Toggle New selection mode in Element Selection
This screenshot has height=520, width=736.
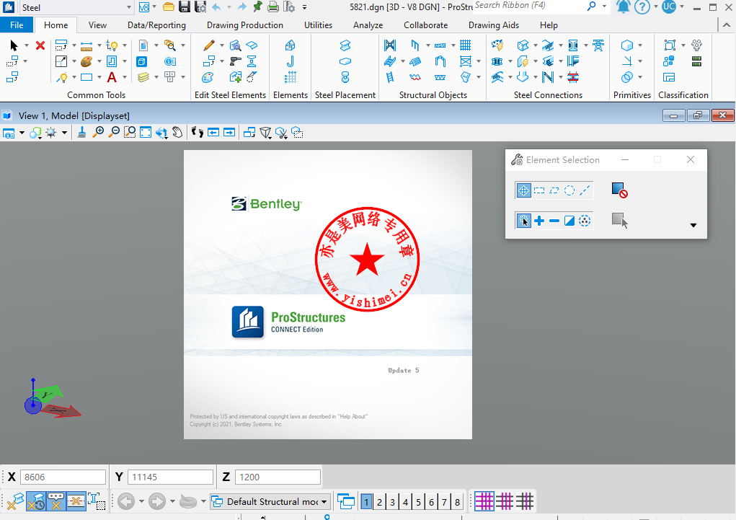pyautogui.click(x=523, y=220)
